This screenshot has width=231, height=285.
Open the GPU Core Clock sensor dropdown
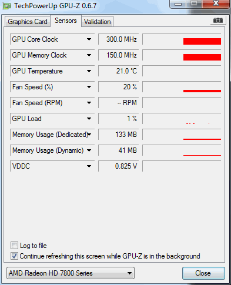[89, 39]
